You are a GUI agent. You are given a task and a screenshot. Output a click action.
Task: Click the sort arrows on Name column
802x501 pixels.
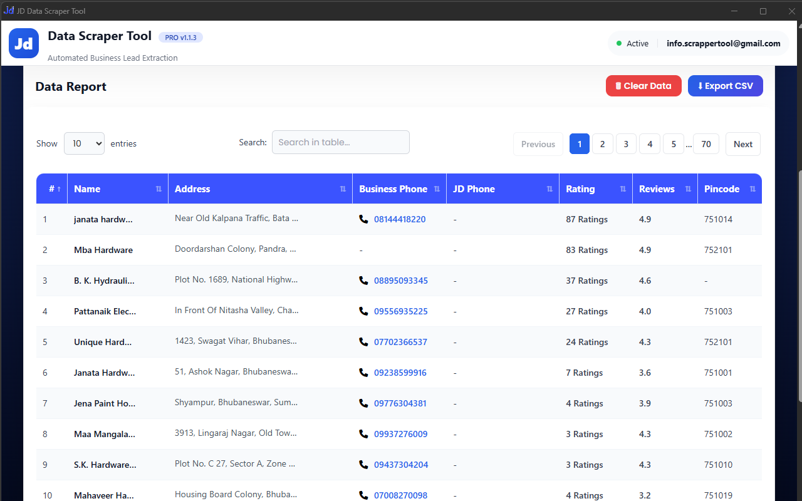159,189
